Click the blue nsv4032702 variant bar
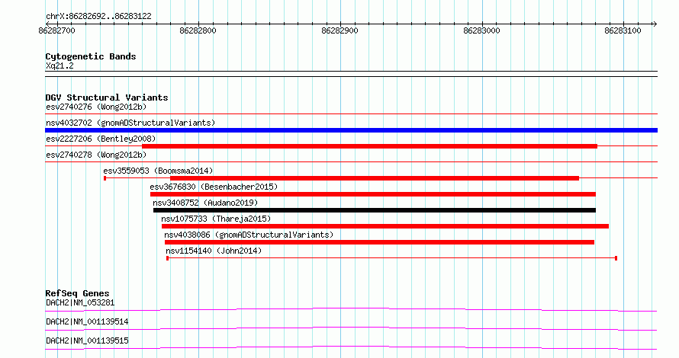 pyautogui.click(x=351, y=130)
